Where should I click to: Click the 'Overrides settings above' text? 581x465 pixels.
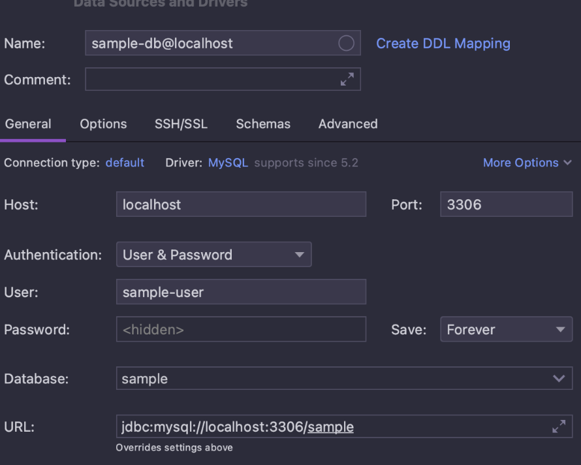pyautogui.click(x=174, y=447)
